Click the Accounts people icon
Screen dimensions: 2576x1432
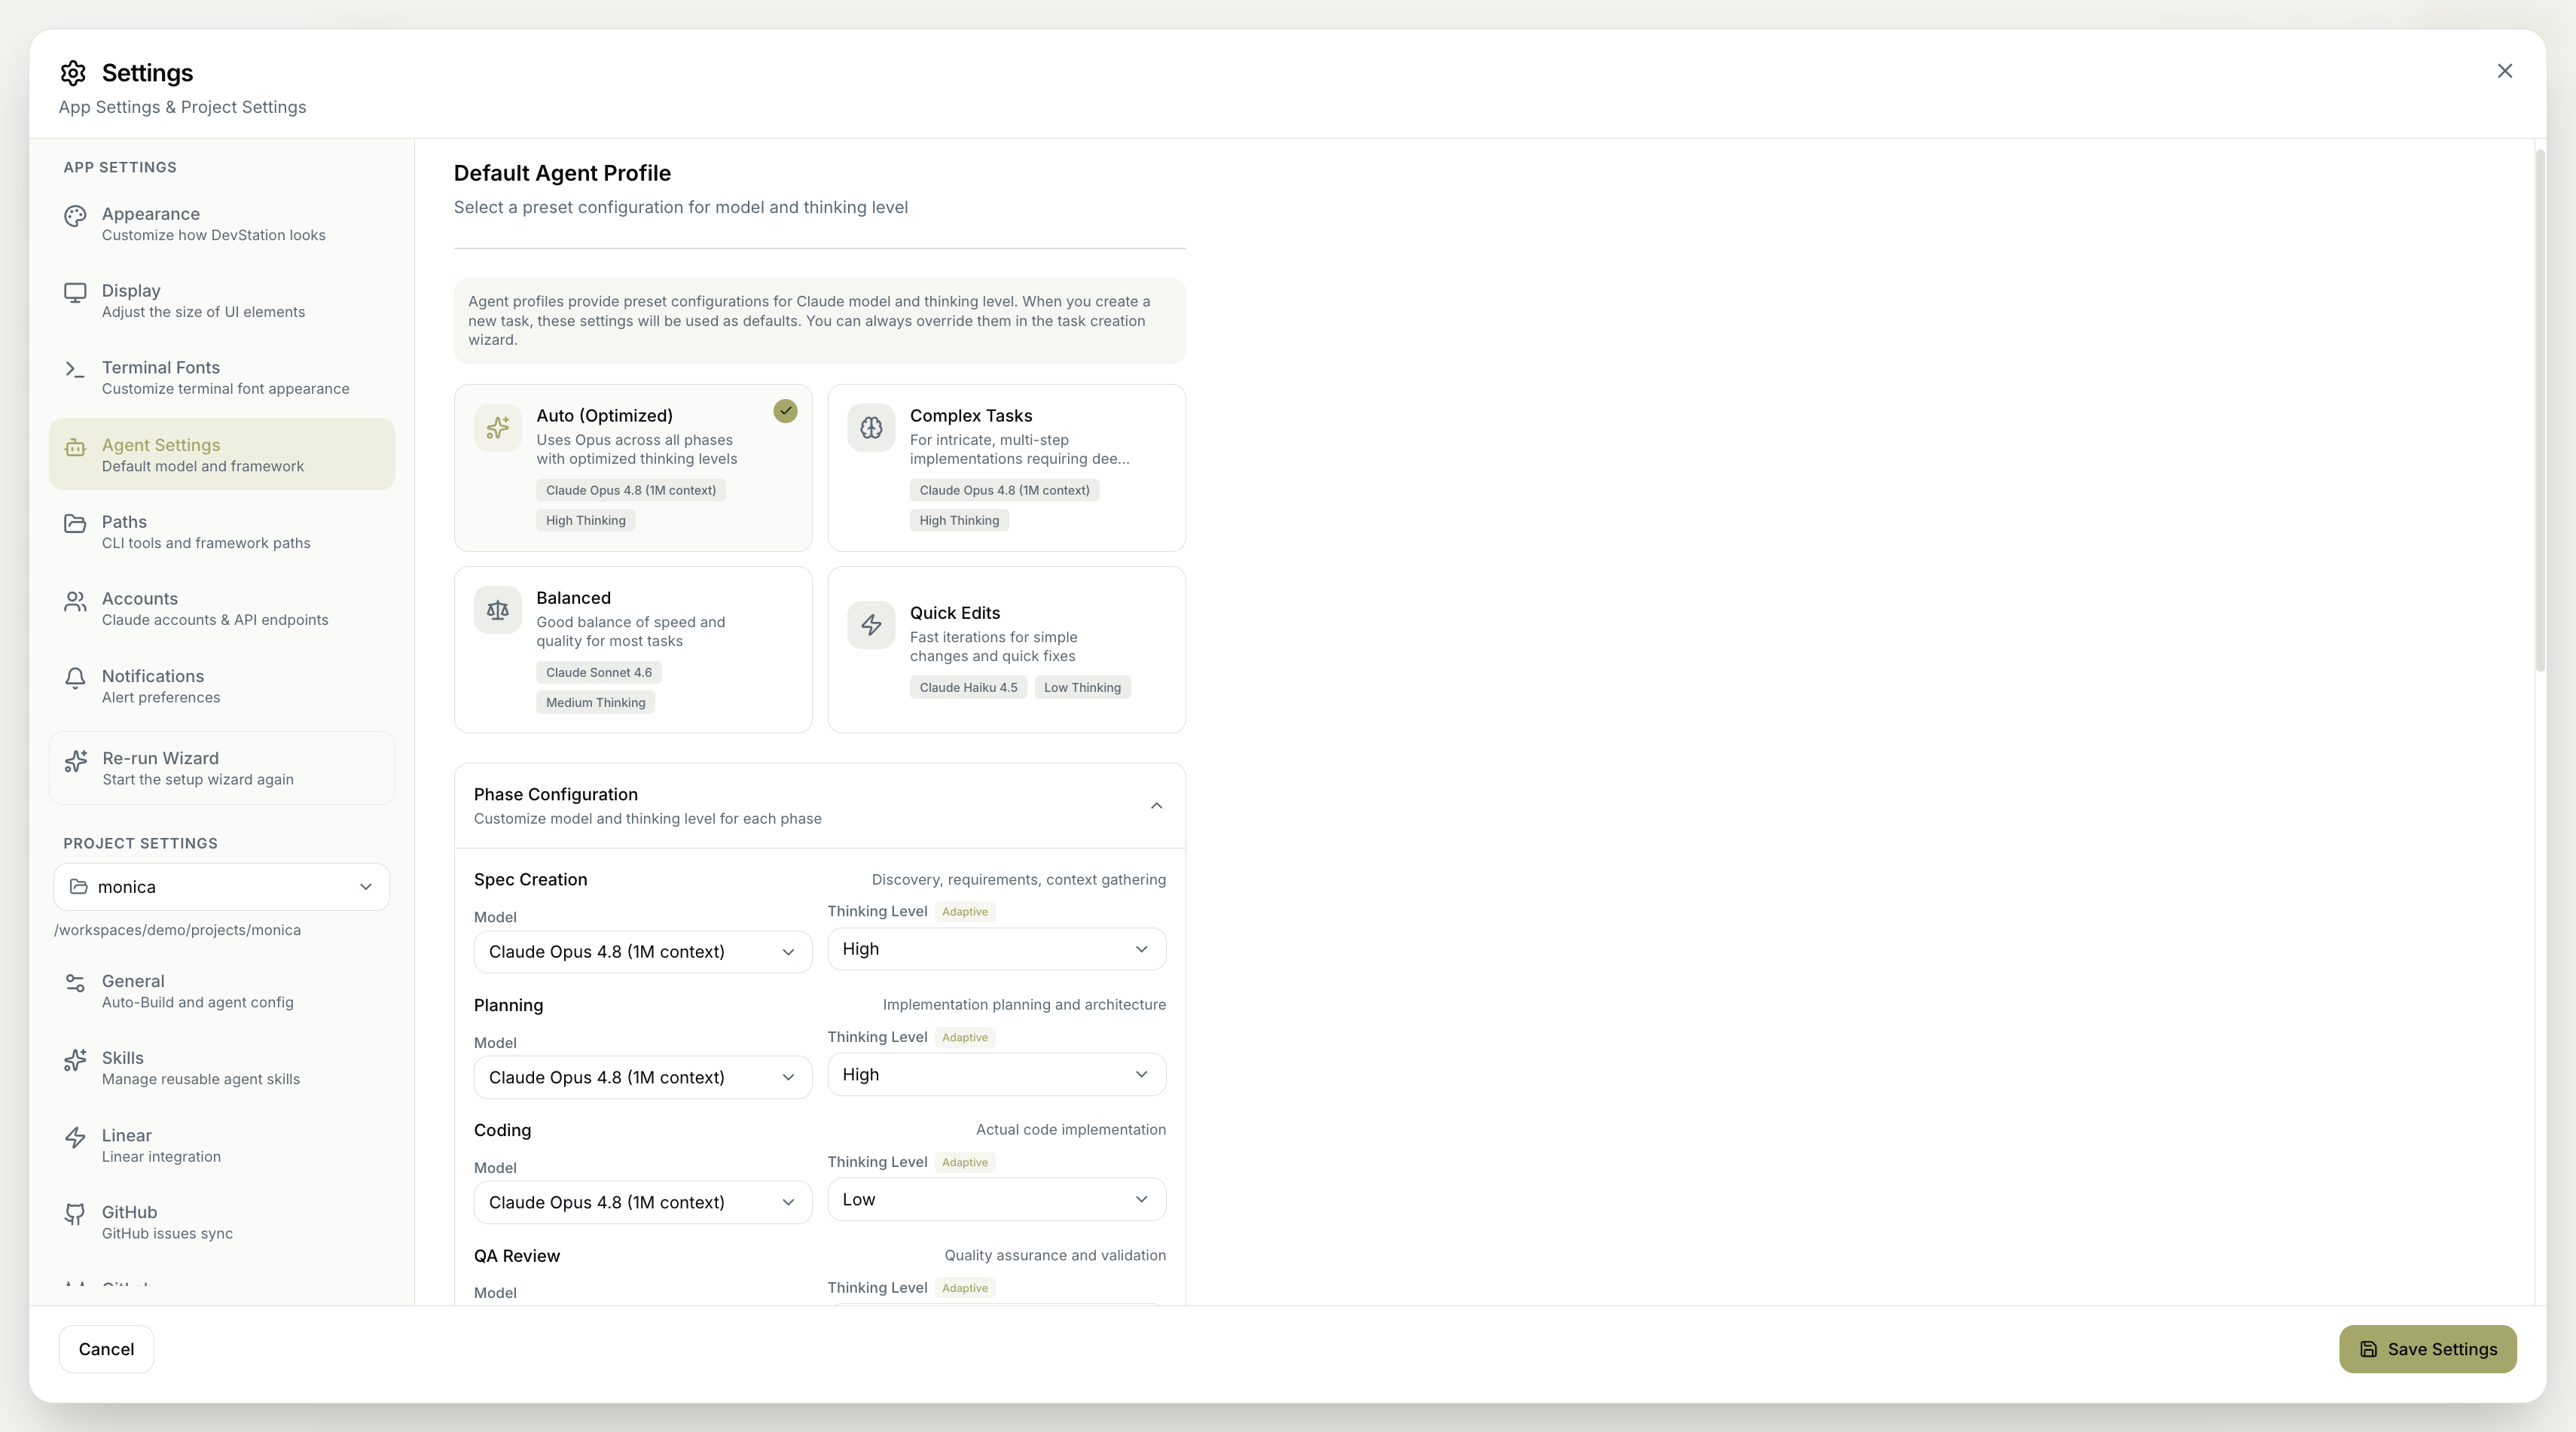tap(75, 601)
